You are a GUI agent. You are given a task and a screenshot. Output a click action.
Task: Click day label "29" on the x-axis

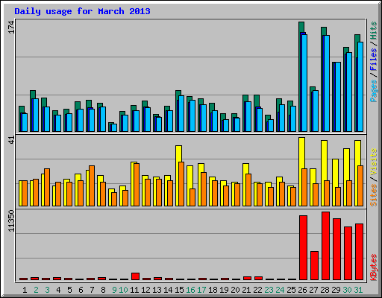(336, 290)
